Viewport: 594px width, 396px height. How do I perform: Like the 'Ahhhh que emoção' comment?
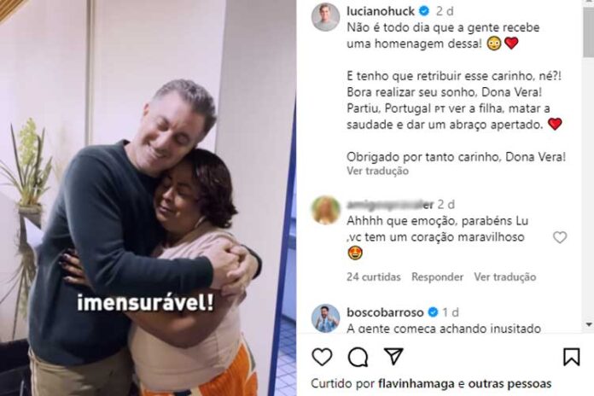pos(560,237)
